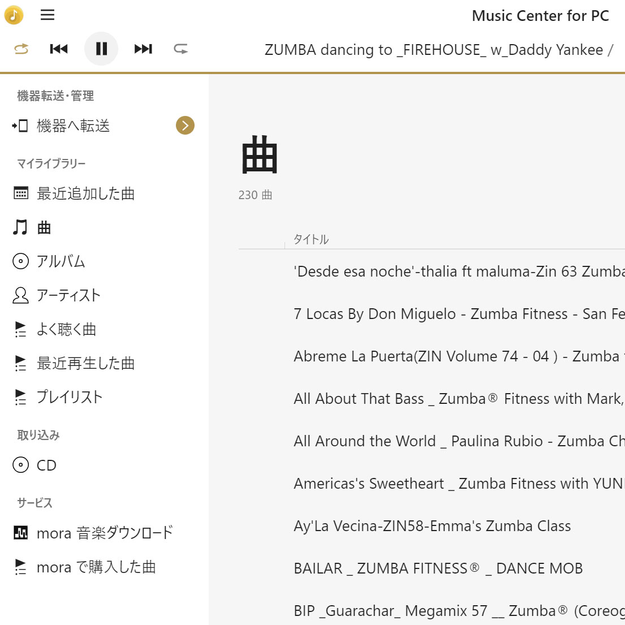Click the music note icon for 曲
625x625 pixels.
[20, 227]
